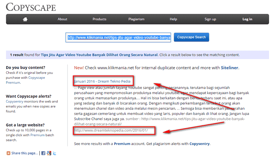This screenshot has height=160, width=277.
Task: Click the '1 result' text in banner
Action: click(x=17, y=55)
